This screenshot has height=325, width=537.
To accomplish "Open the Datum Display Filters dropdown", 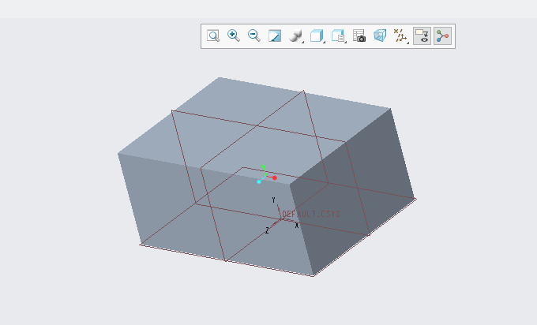I will pyautogui.click(x=401, y=35).
